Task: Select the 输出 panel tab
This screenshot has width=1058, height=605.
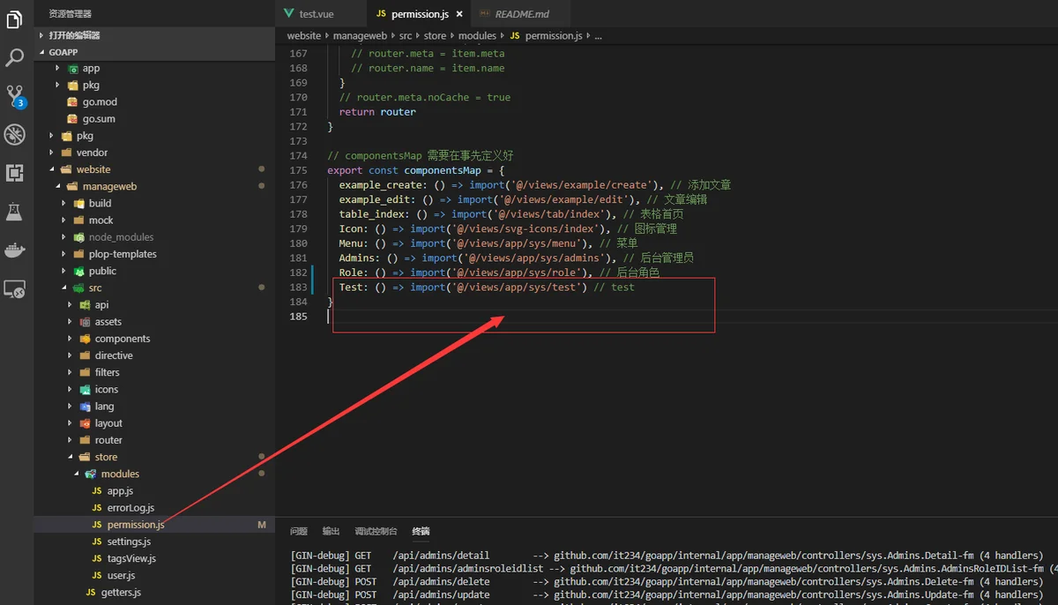Action: [x=331, y=532]
